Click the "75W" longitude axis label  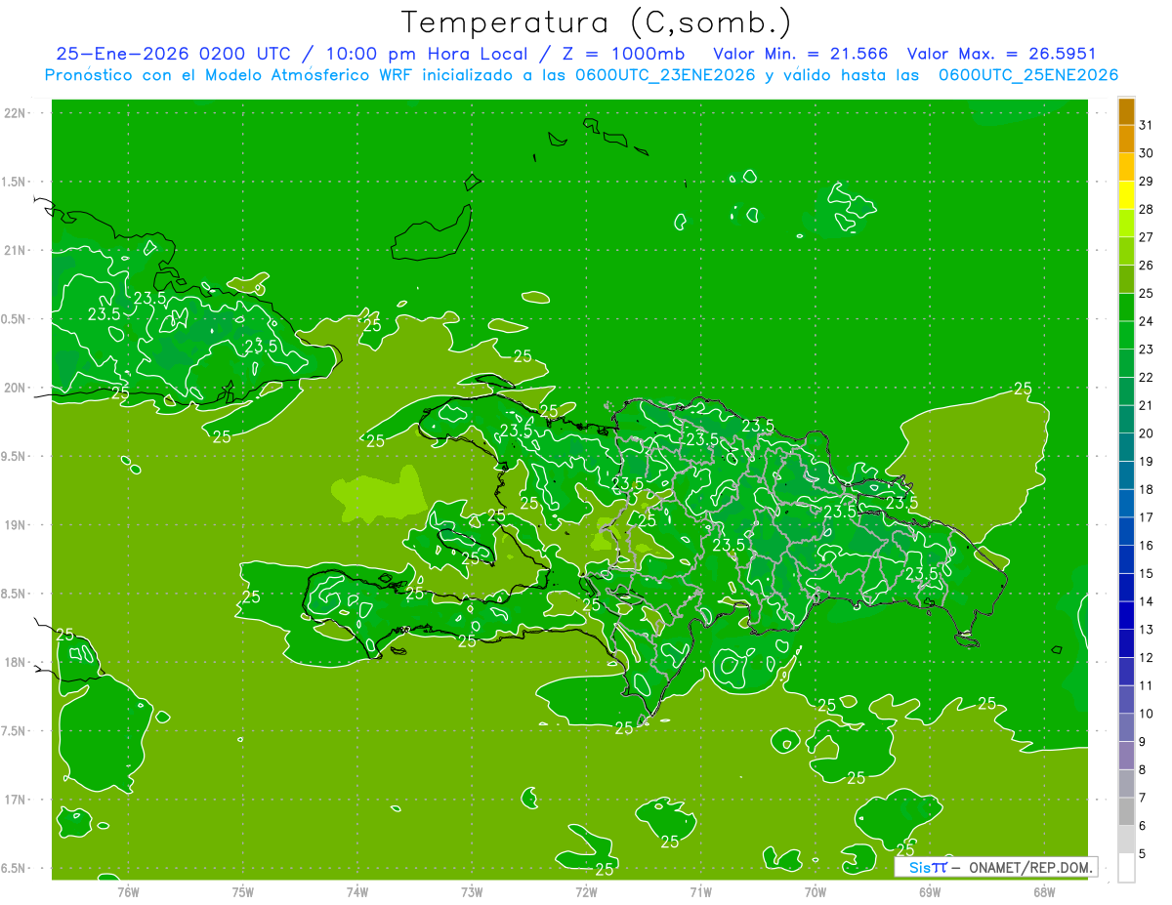243,892
